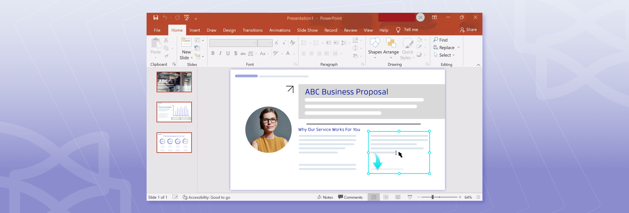Click Replace in Editing group
This screenshot has width=629, height=213.
click(444, 47)
